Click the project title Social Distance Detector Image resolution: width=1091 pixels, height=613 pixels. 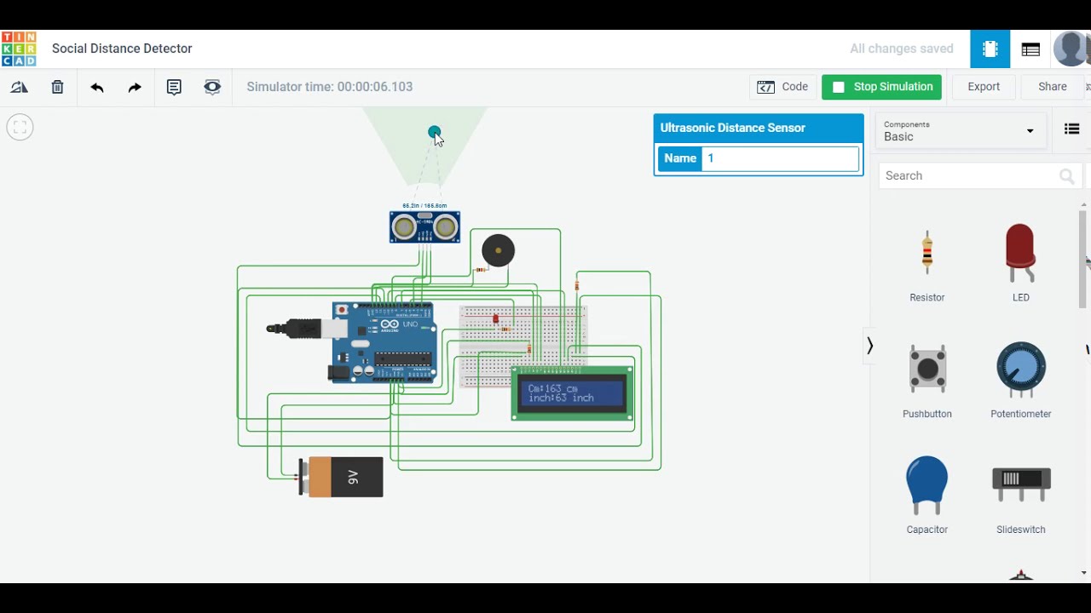point(122,49)
